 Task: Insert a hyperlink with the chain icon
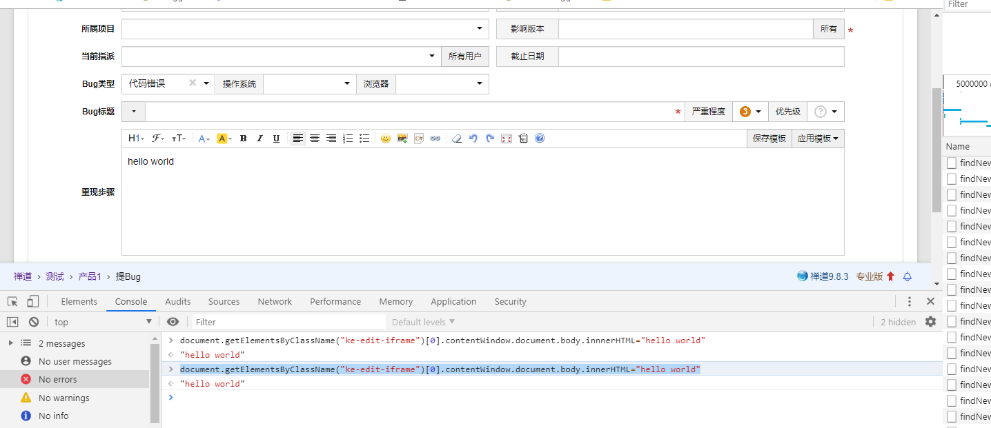(x=435, y=139)
